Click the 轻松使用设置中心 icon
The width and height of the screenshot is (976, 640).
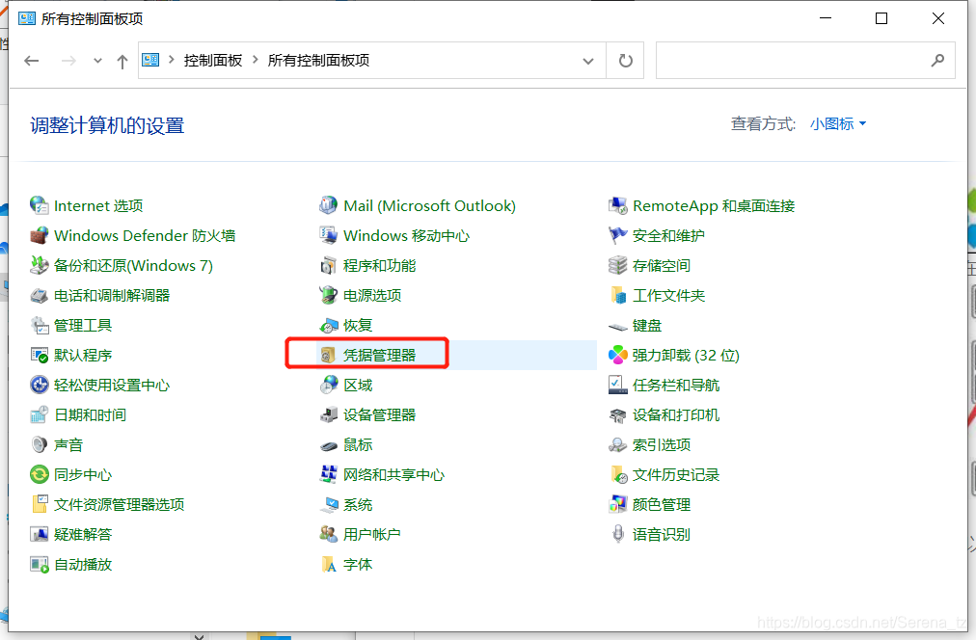(40, 385)
